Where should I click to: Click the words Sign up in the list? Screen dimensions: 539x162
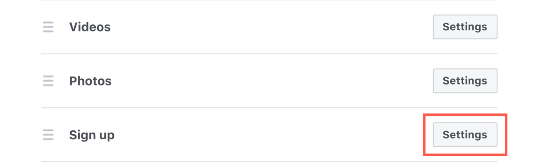coord(92,135)
